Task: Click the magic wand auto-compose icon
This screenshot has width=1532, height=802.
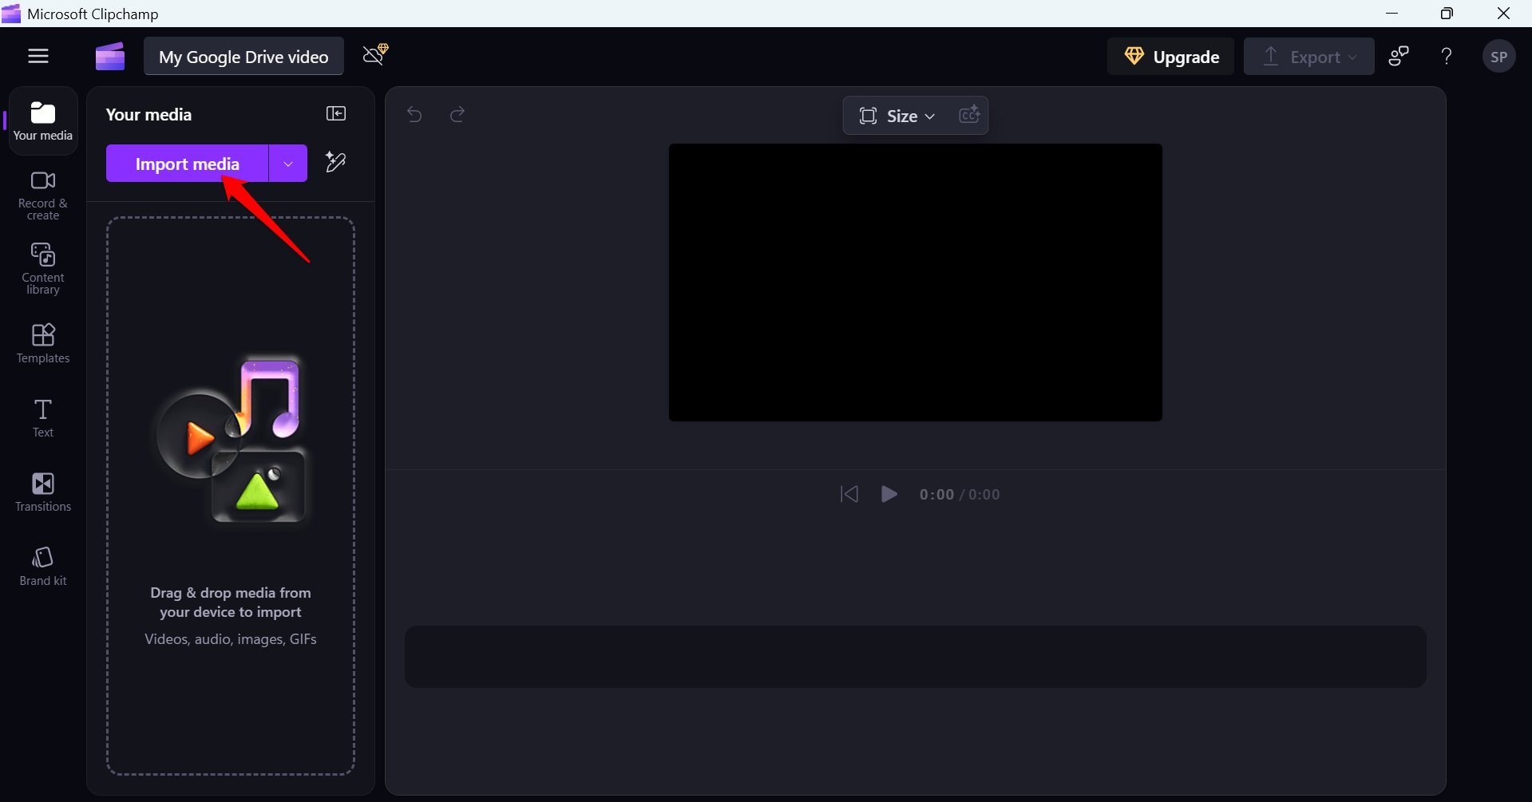Action: 336,163
